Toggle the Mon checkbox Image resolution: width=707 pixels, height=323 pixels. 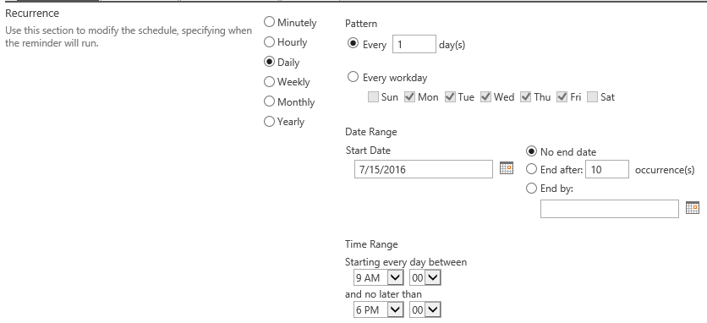coord(409,97)
